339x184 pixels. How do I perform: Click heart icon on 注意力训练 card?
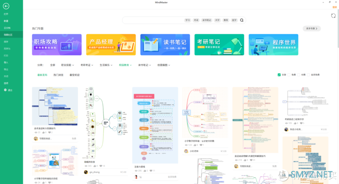coord(151,171)
